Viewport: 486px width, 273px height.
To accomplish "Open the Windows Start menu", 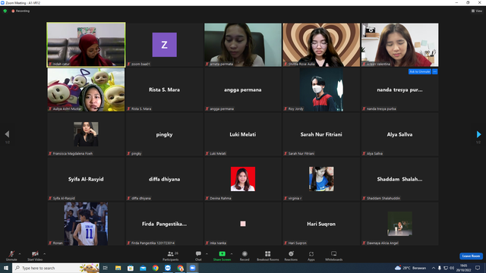I will 6,268.
